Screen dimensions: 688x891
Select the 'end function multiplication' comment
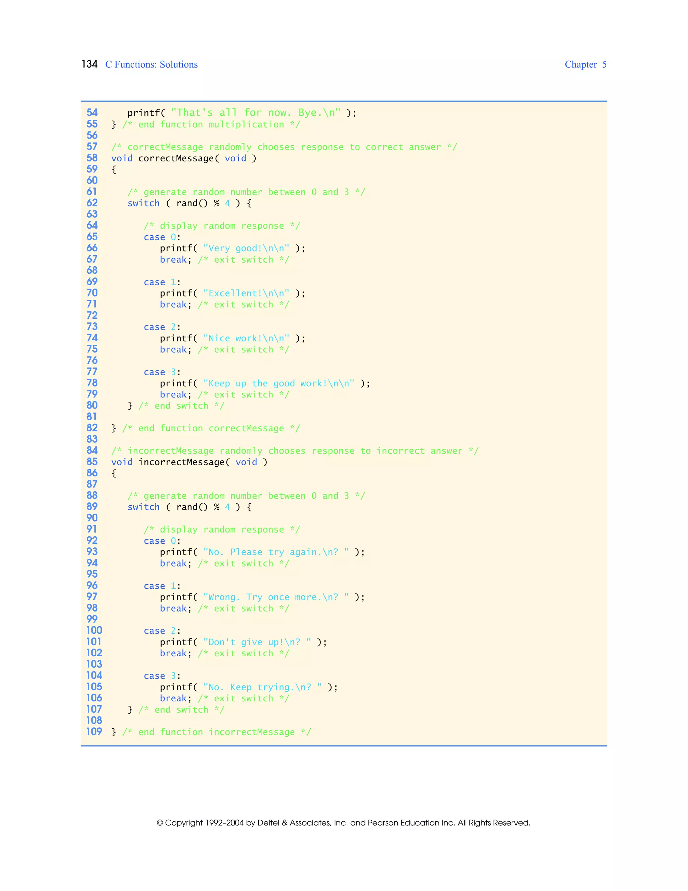(211, 124)
